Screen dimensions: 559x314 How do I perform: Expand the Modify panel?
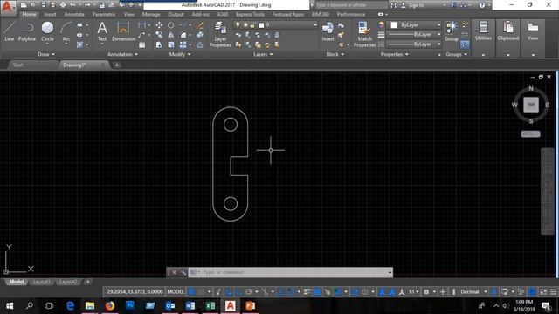(180, 54)
